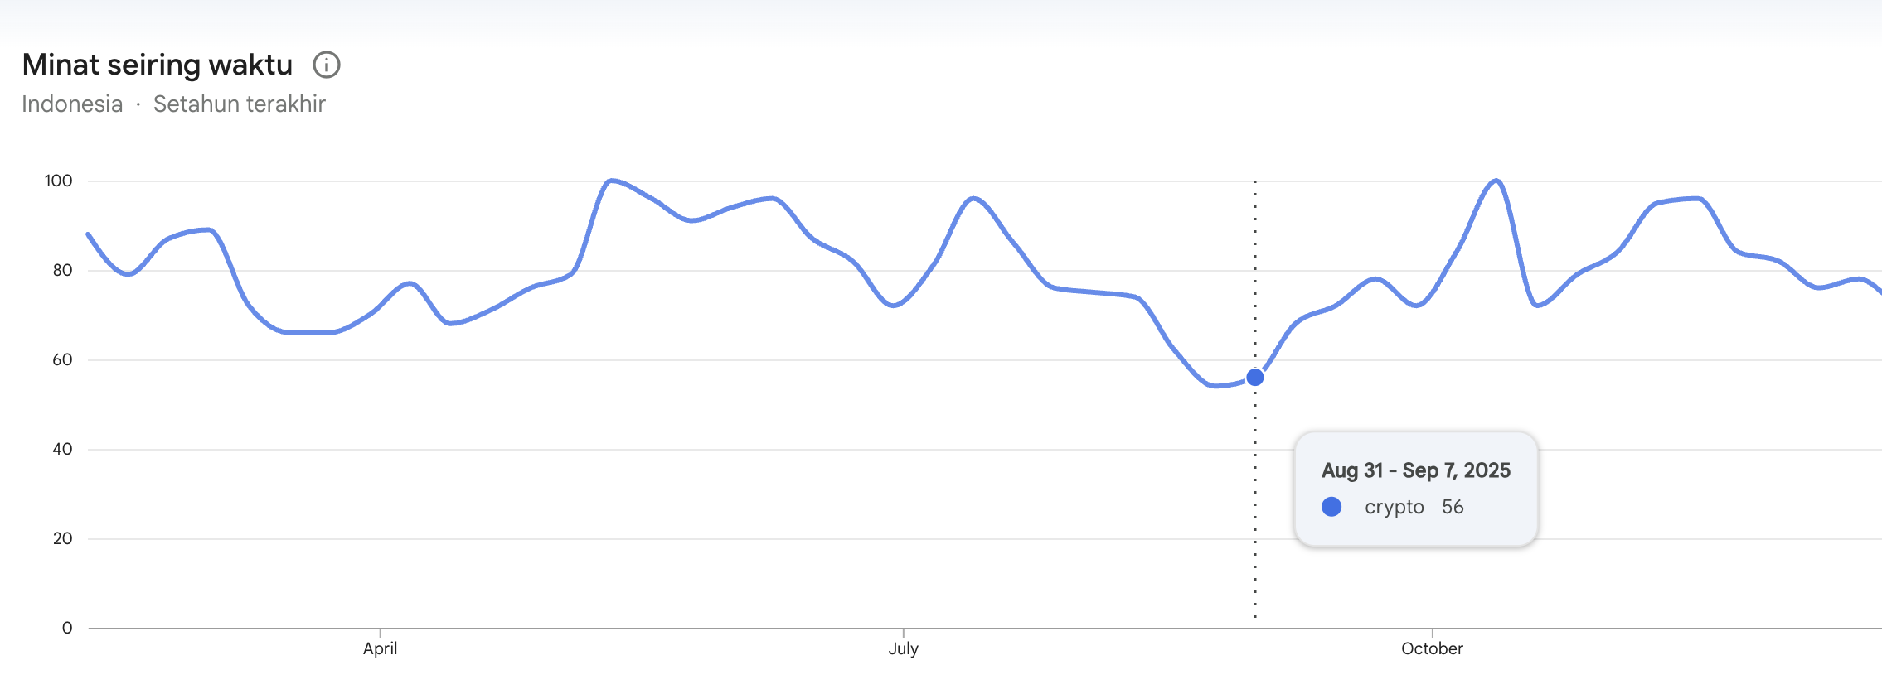
Task: Click the highlighted data point on the line
Action: click(1255, 378)
